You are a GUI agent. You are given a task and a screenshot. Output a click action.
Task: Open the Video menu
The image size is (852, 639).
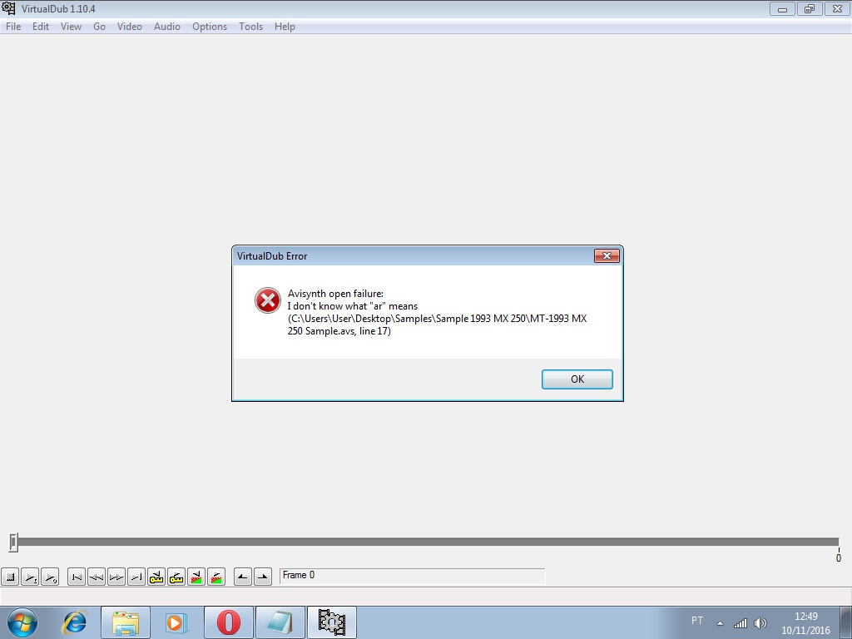point(129,27)
